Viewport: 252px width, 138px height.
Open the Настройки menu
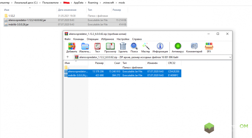coord(123,39)
